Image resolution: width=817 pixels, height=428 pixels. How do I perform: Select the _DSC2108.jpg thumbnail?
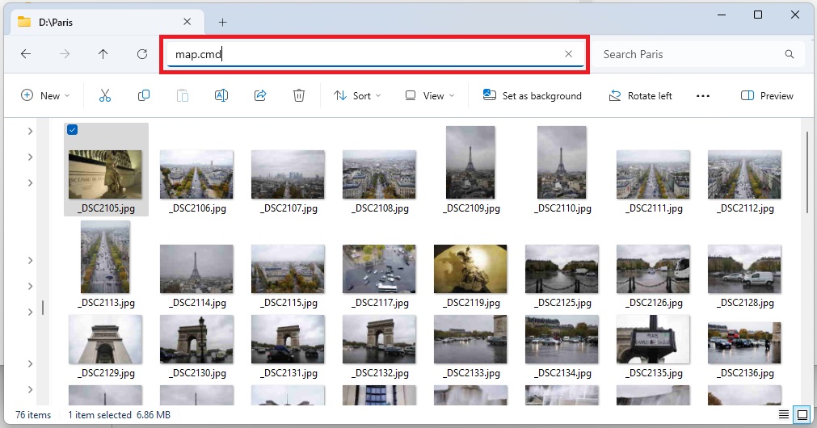coord(379,174)
